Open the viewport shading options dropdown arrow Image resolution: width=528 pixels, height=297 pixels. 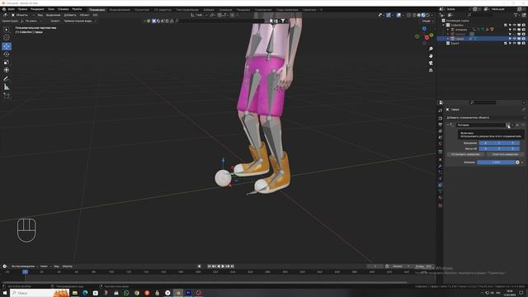(x=432, y=15)
